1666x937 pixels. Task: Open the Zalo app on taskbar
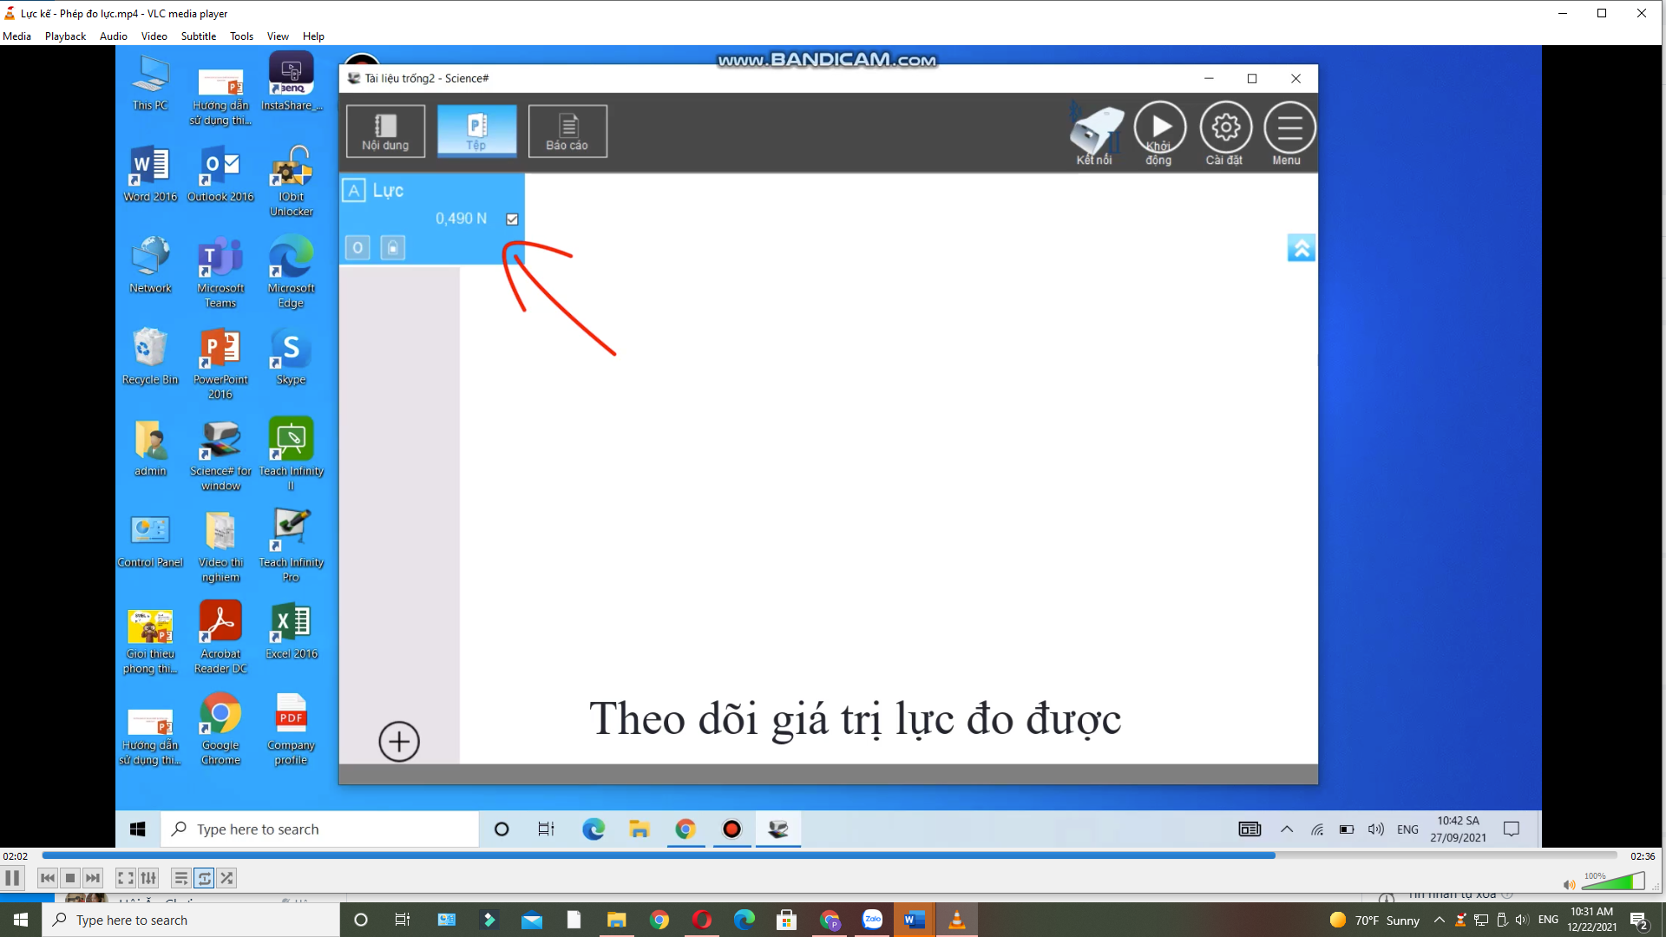(872, 920)
